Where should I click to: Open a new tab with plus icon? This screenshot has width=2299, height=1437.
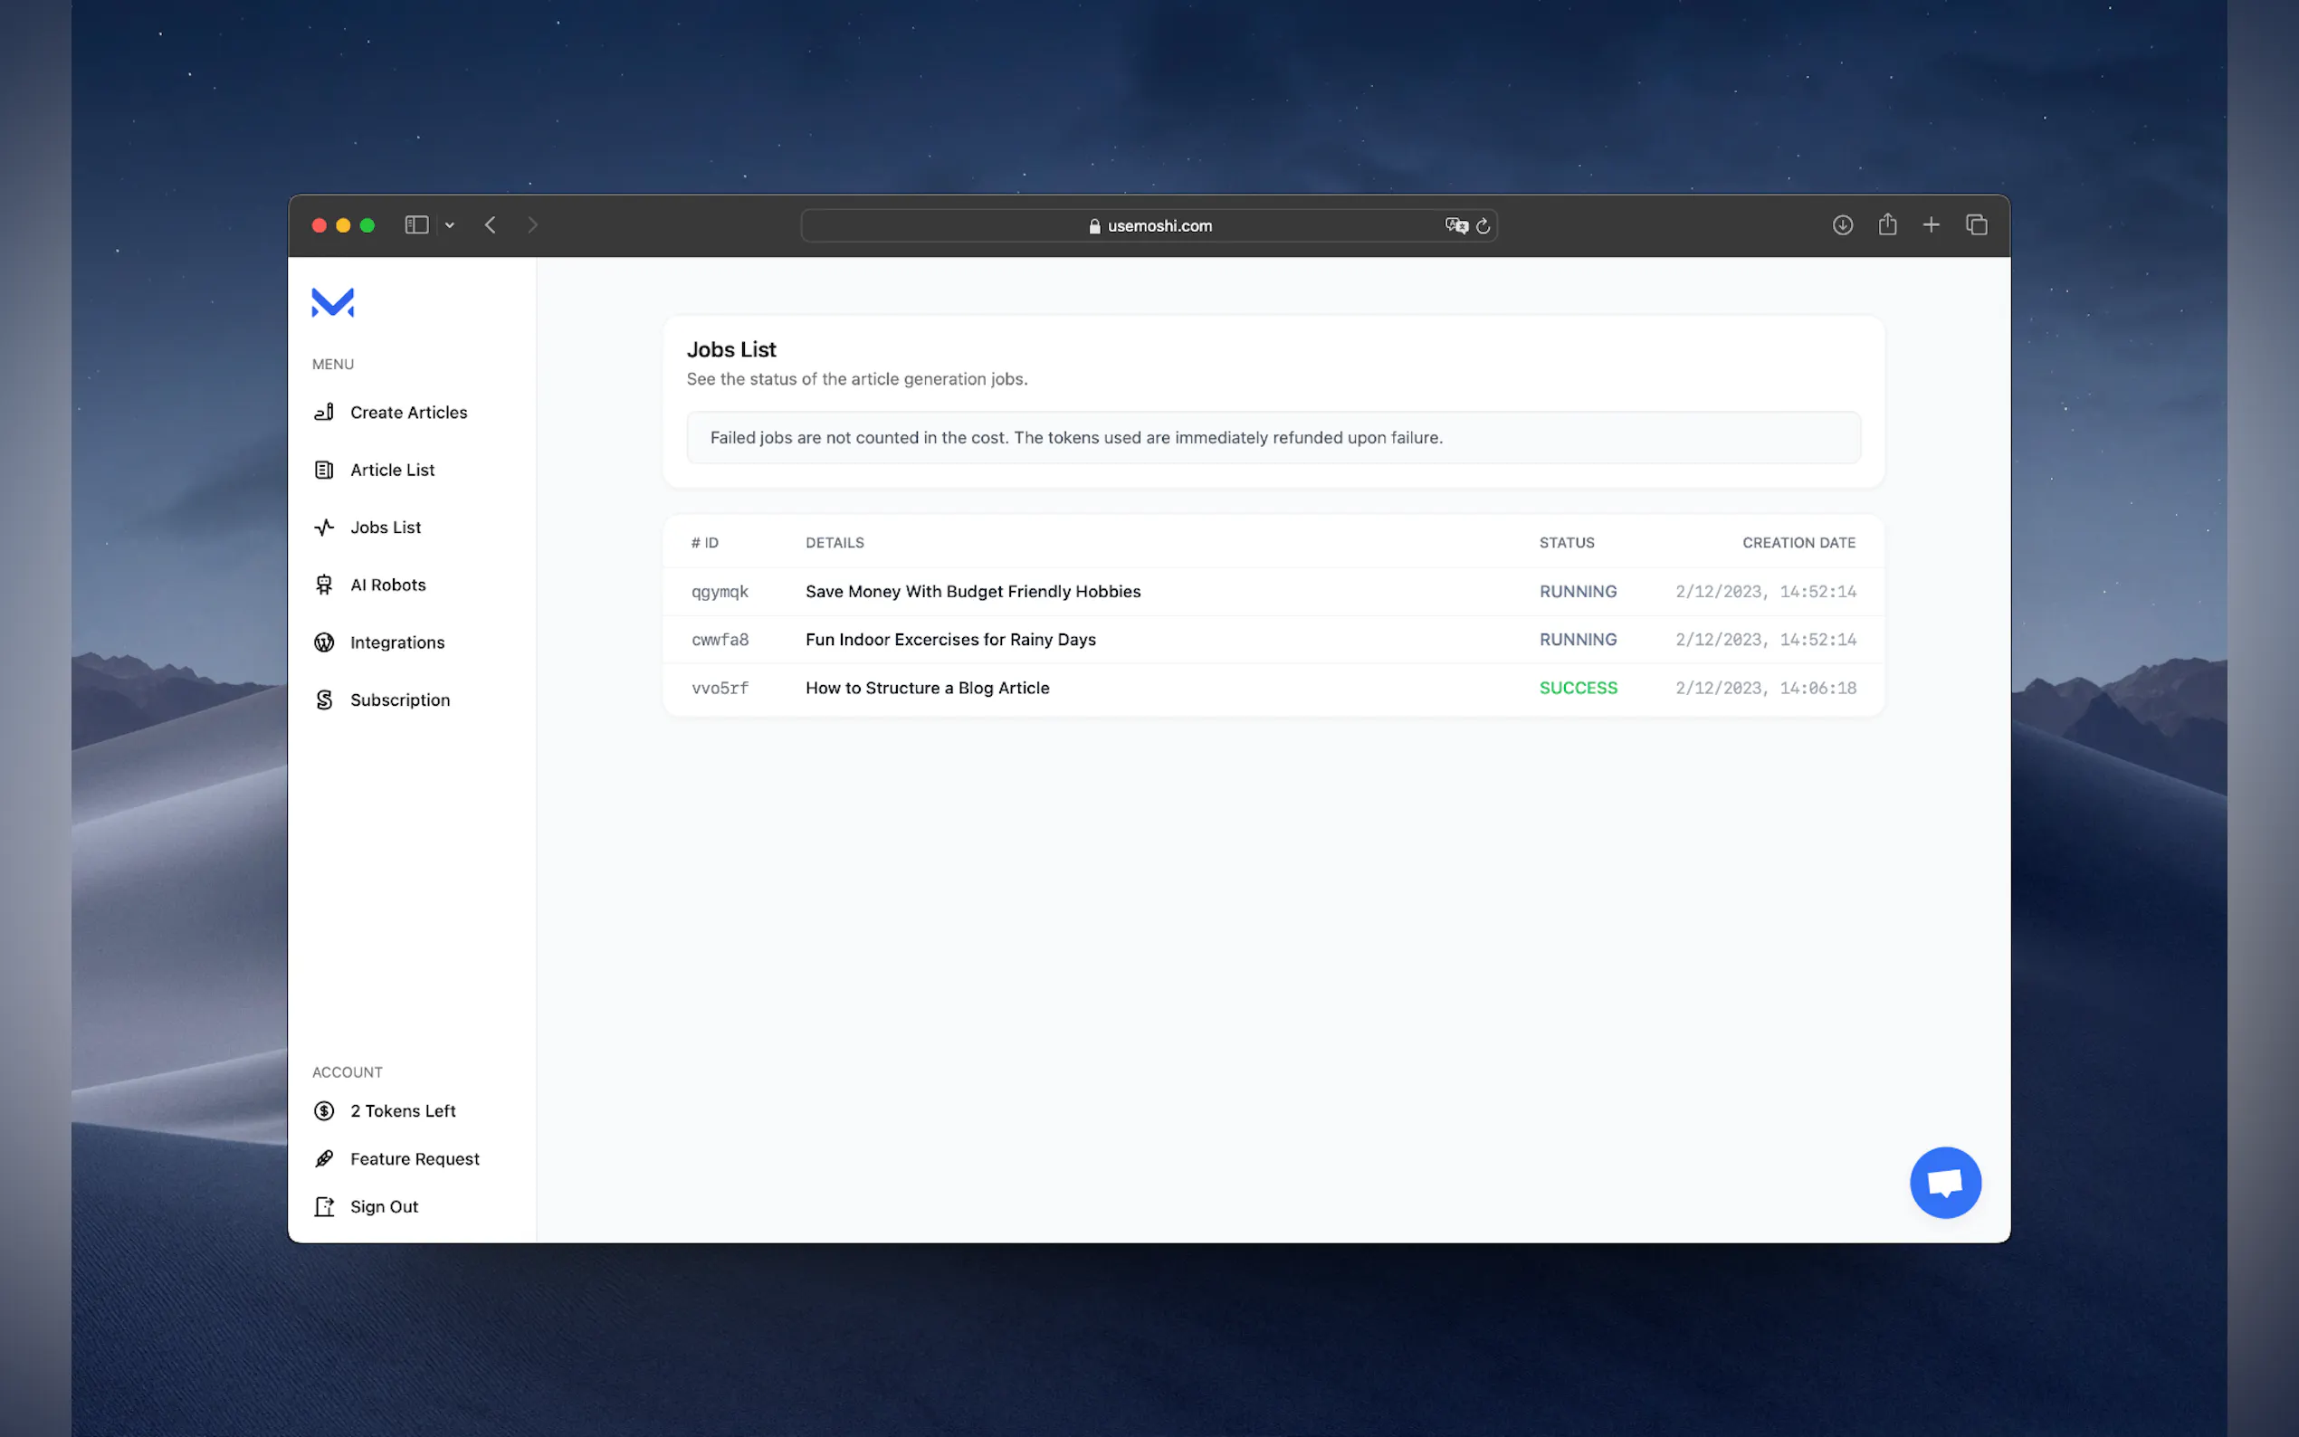click(1931, 225)
